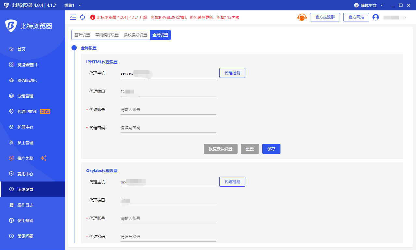Collapse the sidebar menu icon
The image size is (416, 250).
coord(73,17)
